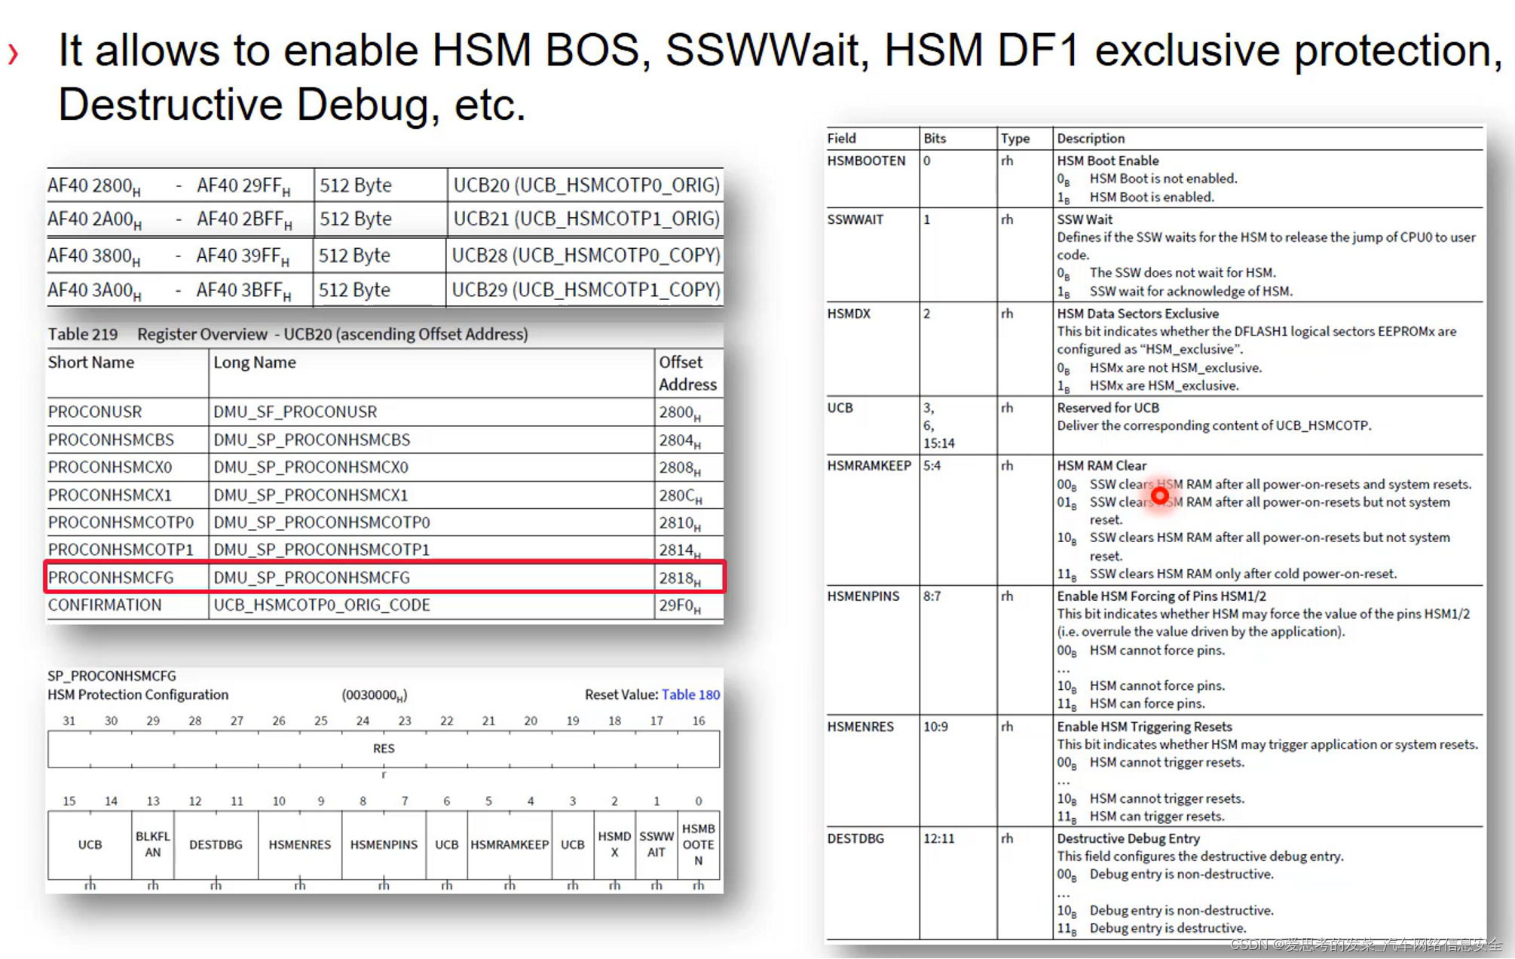Click the DESTDBG field row in description table
This screenshot has width=1515, height=959.
coord(855,838)
